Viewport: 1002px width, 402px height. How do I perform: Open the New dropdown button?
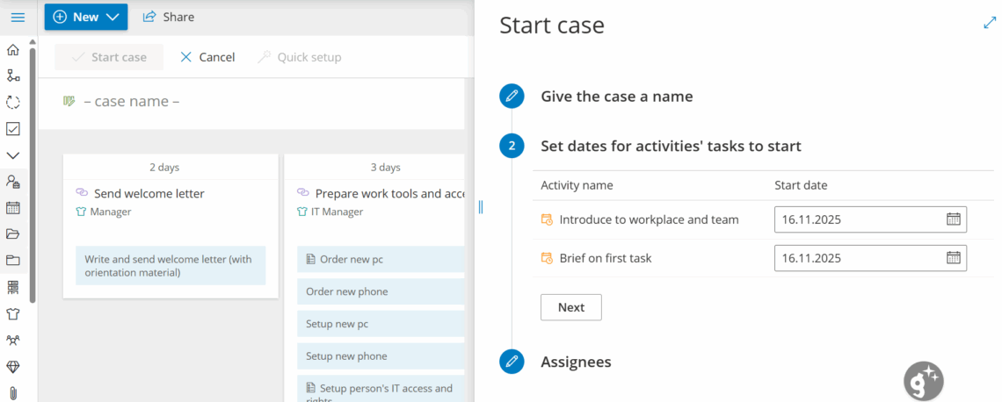click(x=85, y=17)
